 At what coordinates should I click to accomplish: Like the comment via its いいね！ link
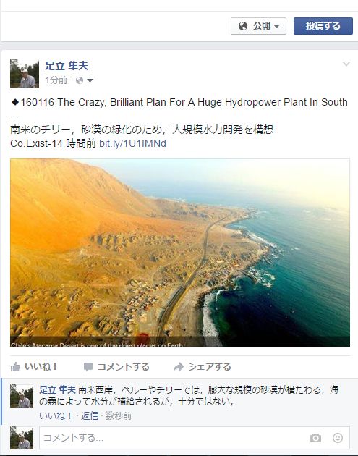coord(55,416)
